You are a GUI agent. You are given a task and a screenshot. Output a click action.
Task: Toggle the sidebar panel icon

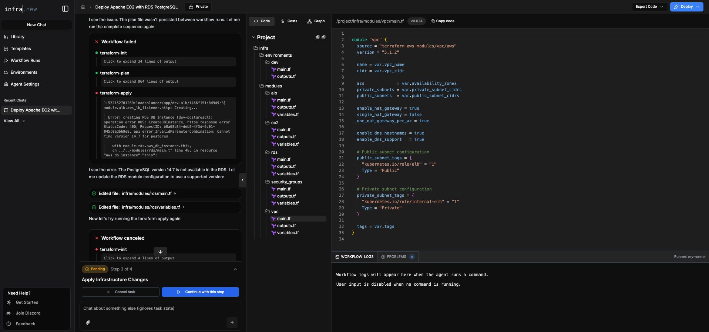coord(65,9)
